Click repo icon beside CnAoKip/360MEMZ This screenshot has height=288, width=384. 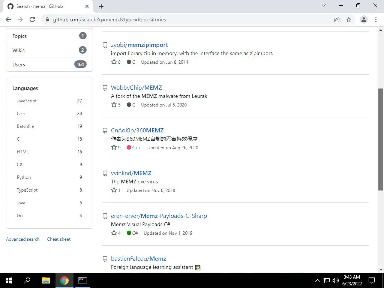coord(105,131)
